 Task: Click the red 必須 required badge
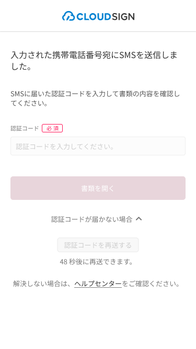tap(52, 128)
